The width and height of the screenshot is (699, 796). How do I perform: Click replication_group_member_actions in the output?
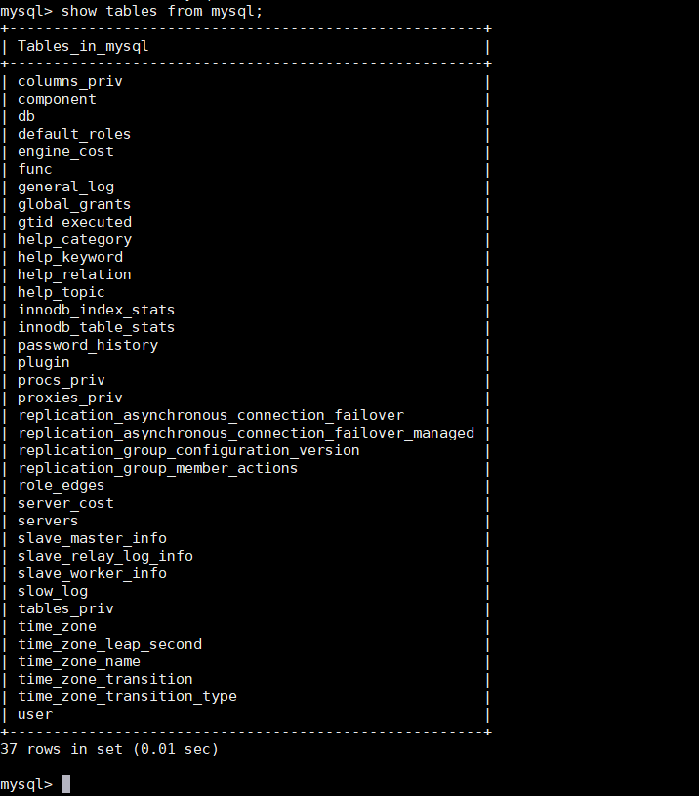[157, 468]
